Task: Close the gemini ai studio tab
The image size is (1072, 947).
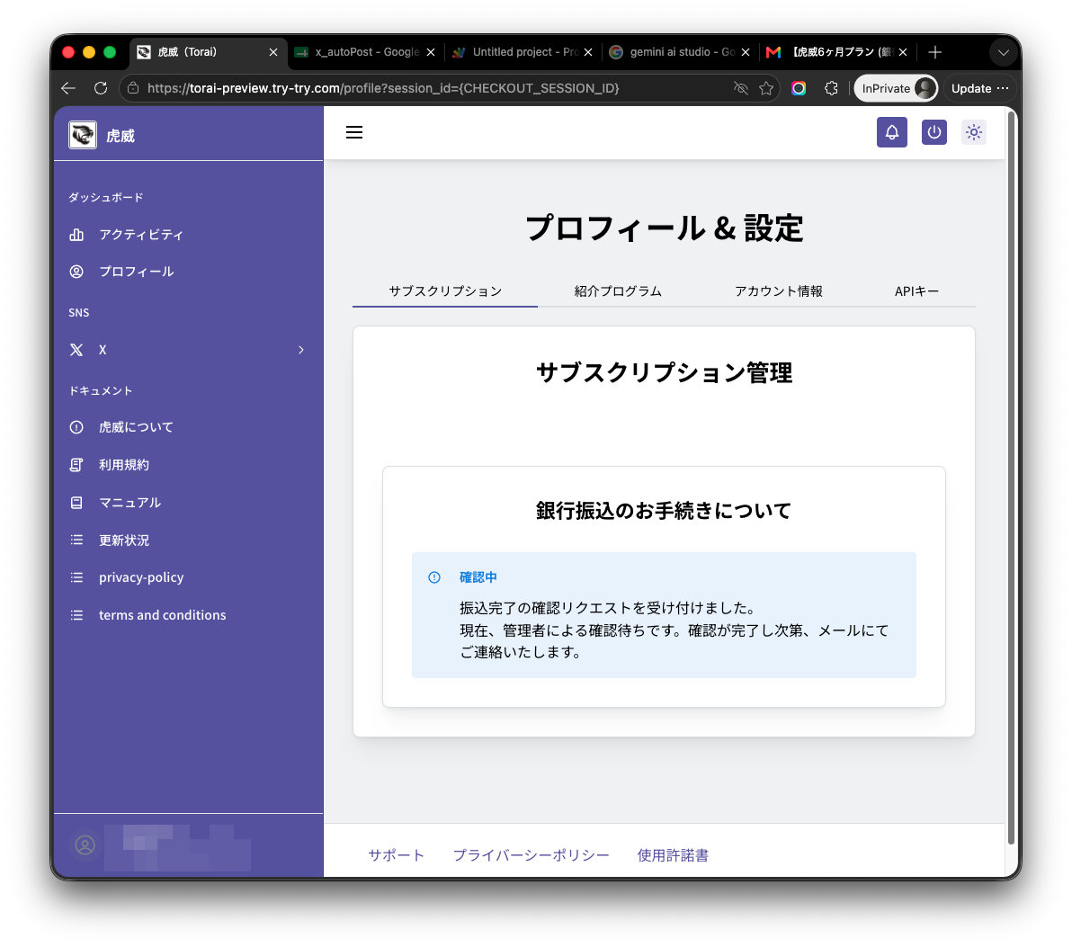Action: coord(746,52)
